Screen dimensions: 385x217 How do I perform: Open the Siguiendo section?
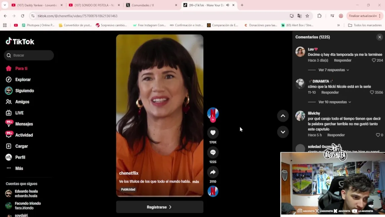(20, 91)
